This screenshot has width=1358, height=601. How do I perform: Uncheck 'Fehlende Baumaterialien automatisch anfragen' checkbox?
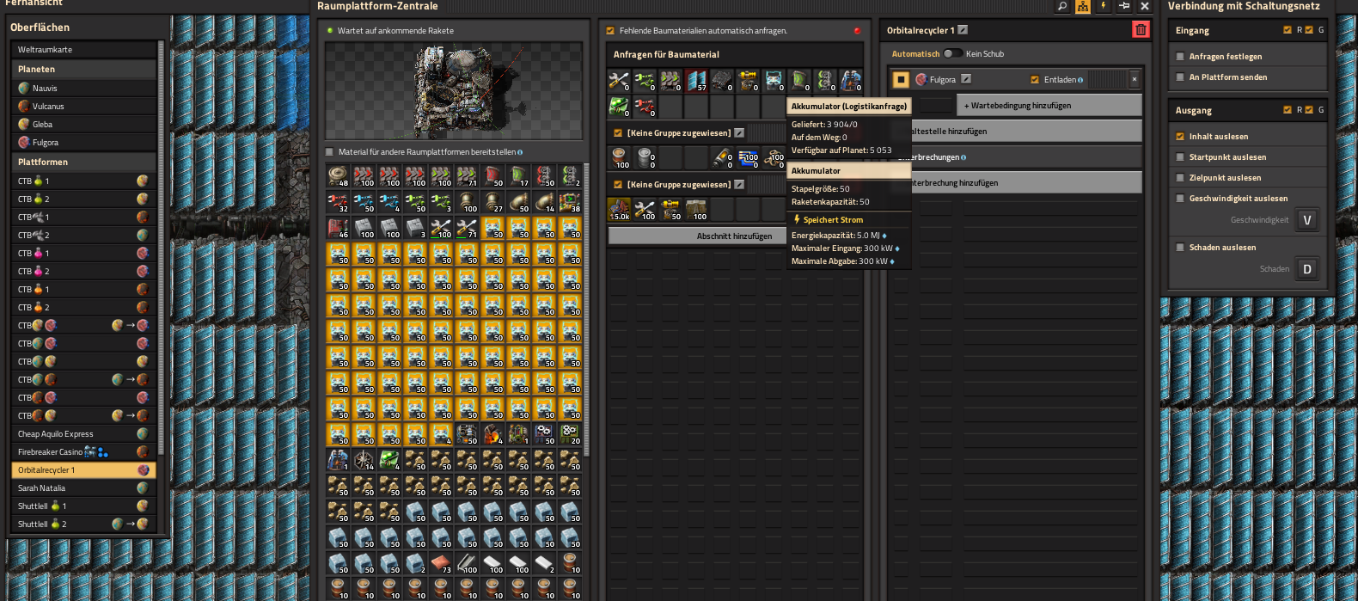point(610,31)
